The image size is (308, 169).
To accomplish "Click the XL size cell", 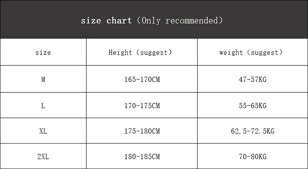I will click(x=43, y=132).
